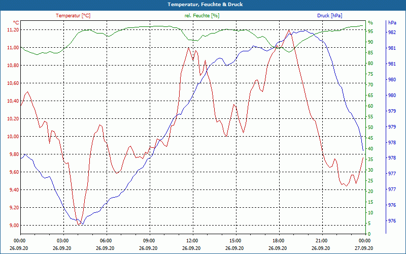Click the "40" humidity axis value

pos(370,149)
